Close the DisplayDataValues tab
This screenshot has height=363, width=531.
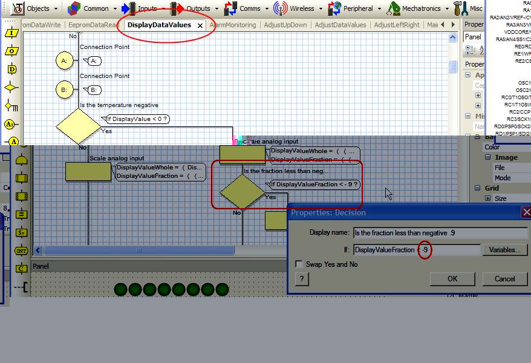(x=200, y=25)
